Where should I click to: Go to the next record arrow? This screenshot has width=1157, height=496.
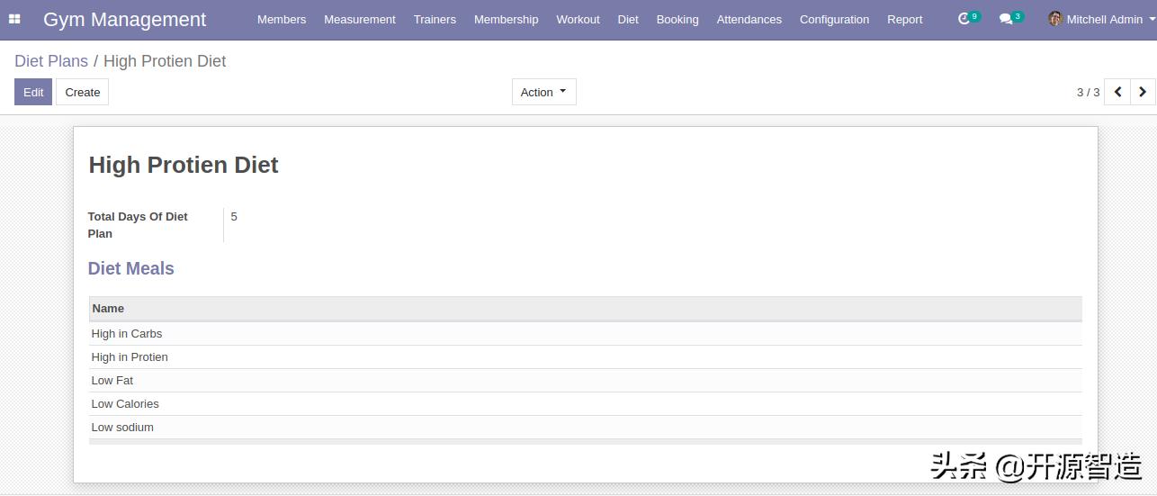click(x=1143, y=92)
